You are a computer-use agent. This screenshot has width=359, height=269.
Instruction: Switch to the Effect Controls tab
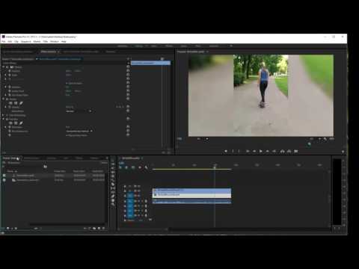point(49,52)
